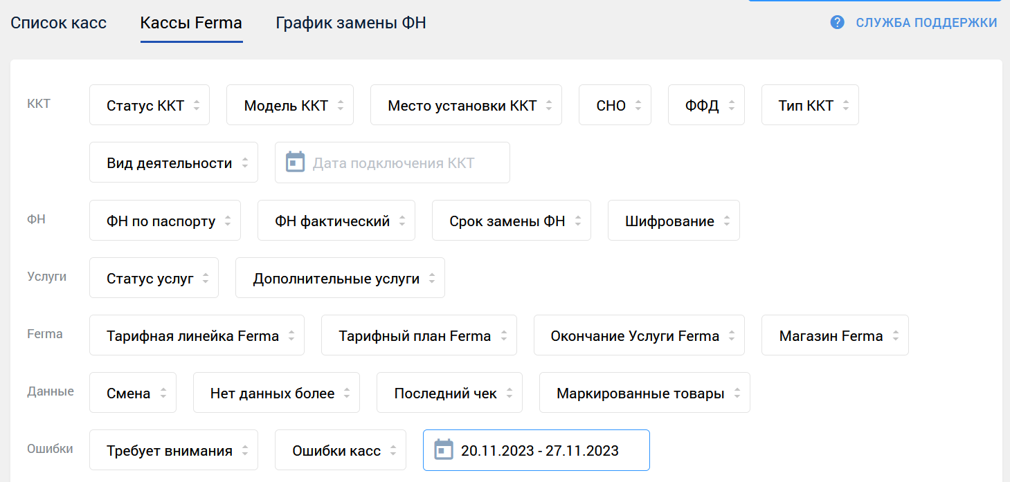Open Тарифная линейка Ferma dropdown
1010x482 pixels.
pyautogui.click(x=197, y=335)
